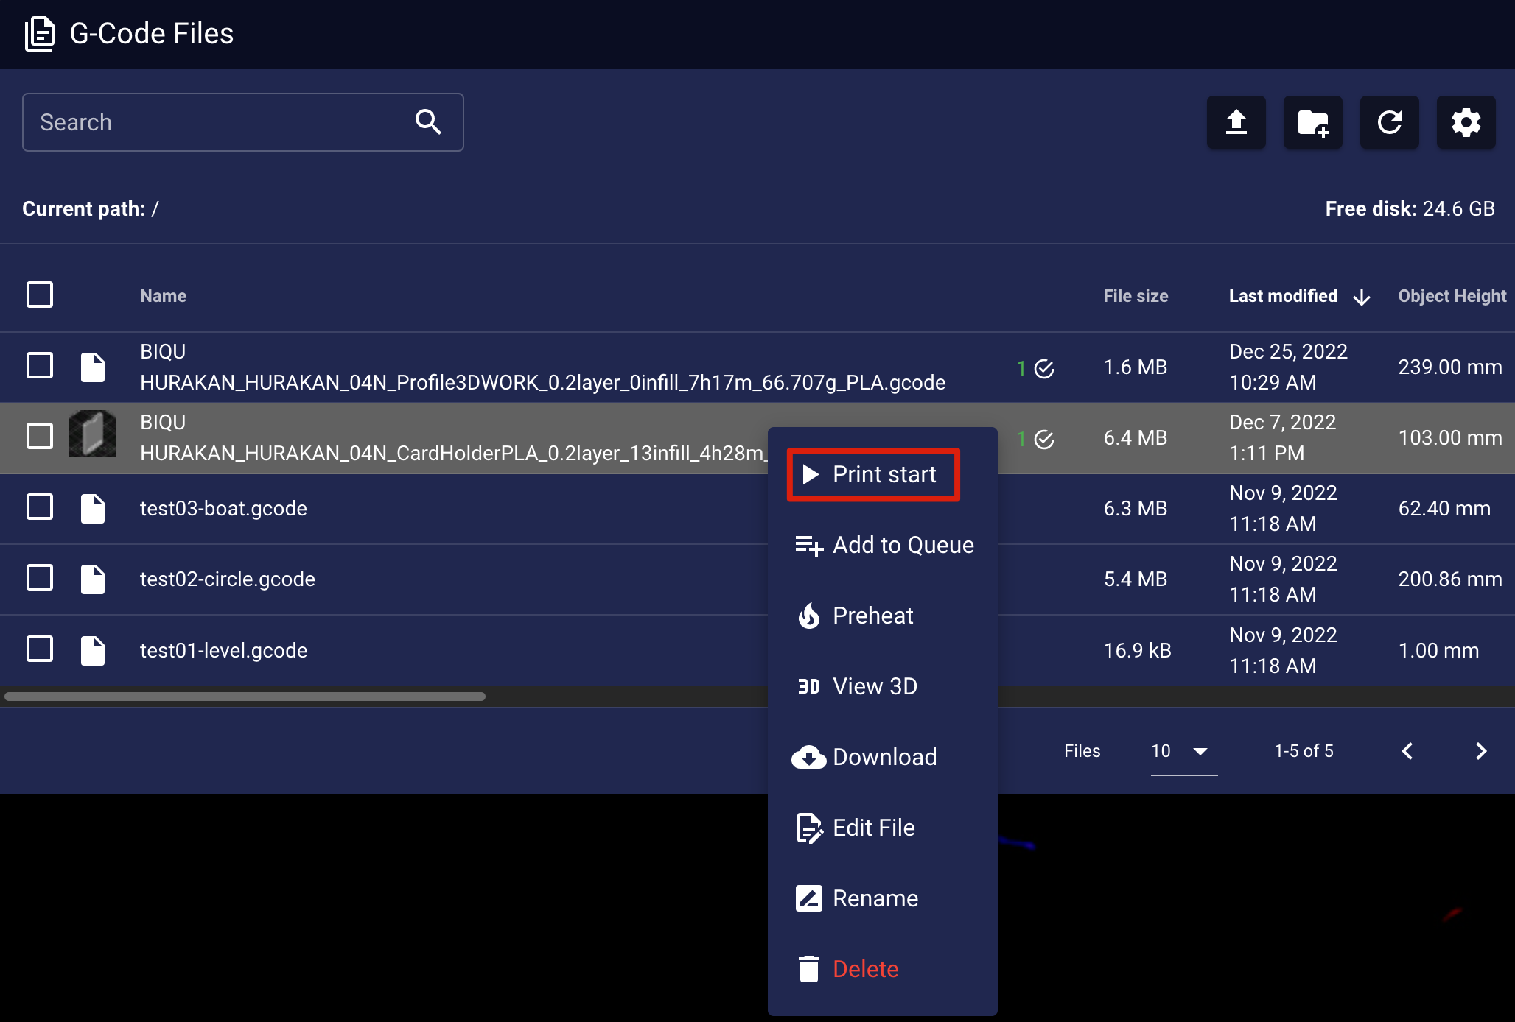This screenshot has height=1022, width=1515.
Task: Click the horizontal scrollbar under the file table
Action: click(x=245, y=697)
